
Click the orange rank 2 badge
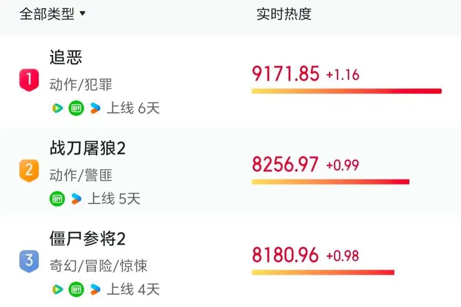click(29, 171)
